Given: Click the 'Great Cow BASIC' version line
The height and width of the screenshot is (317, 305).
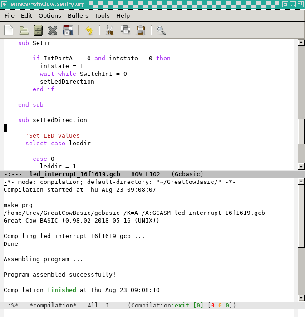Looking at the screenshot, I should (x=81, y=220).
